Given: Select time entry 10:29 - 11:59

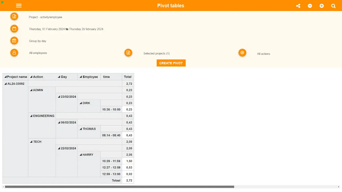Looking at the screenshot, I should 111,161.
